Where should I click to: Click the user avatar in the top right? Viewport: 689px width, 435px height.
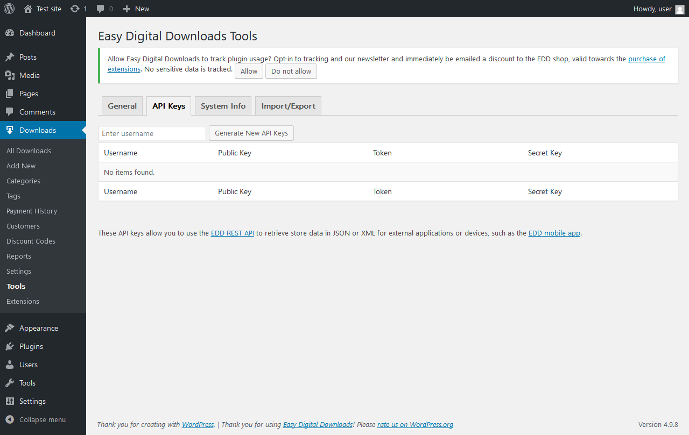tap(679, 9)
